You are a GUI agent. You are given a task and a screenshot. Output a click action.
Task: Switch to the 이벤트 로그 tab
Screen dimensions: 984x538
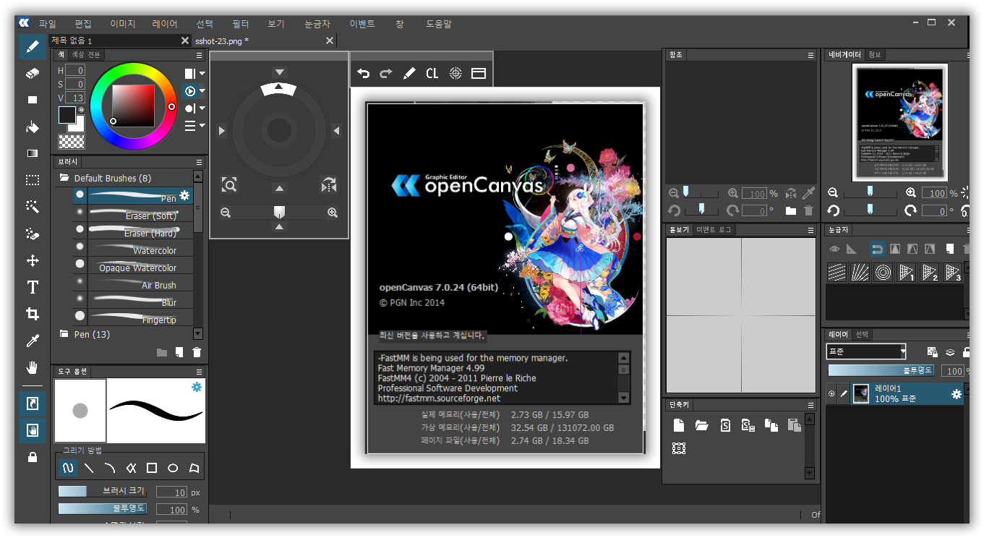pos(714,230)
